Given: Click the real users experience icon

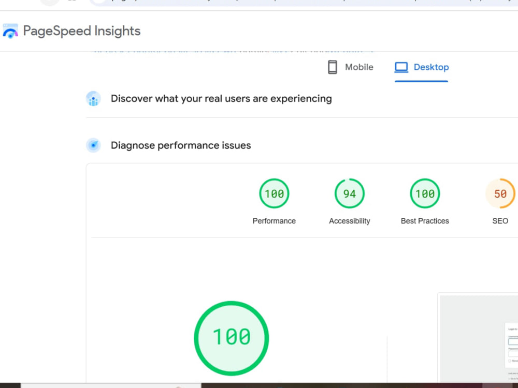Looking at the screenshot, I should [93, 99].
